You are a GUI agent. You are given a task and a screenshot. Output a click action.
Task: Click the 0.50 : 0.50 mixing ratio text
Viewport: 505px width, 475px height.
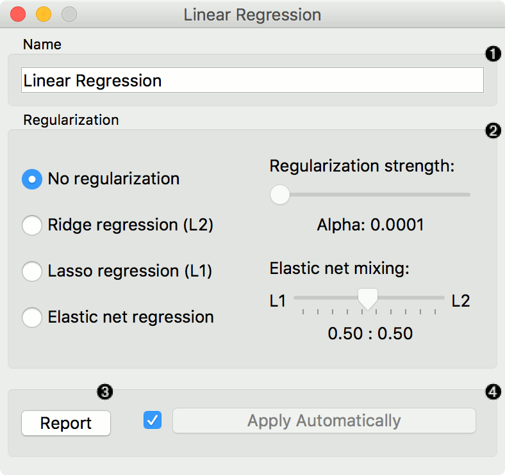pyautogui.click(x=370, y=334)
